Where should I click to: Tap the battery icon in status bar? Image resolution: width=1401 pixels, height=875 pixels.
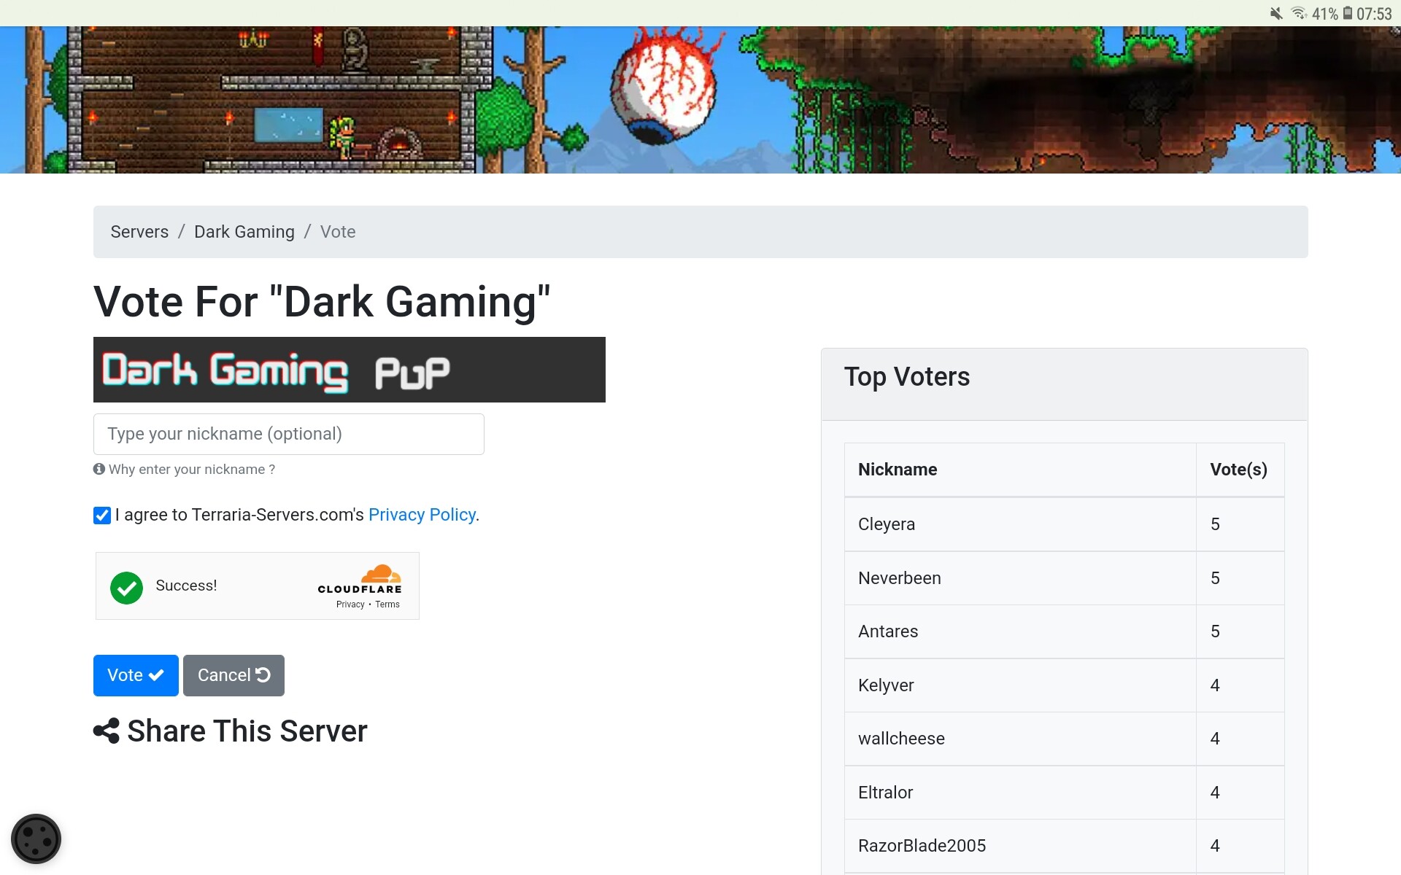(1348, 13)
